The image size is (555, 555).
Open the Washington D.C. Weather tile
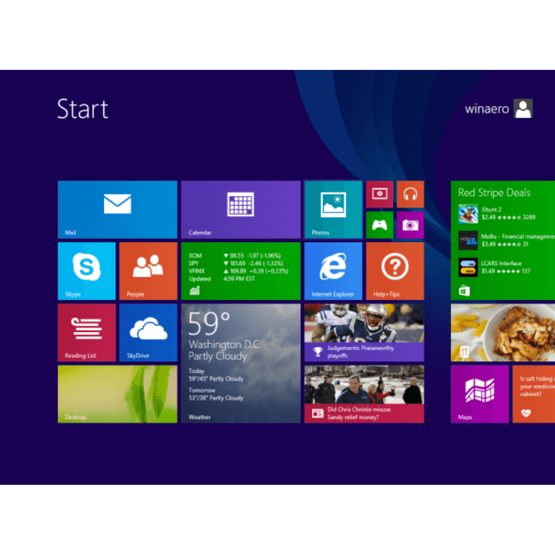pos(240,363)
